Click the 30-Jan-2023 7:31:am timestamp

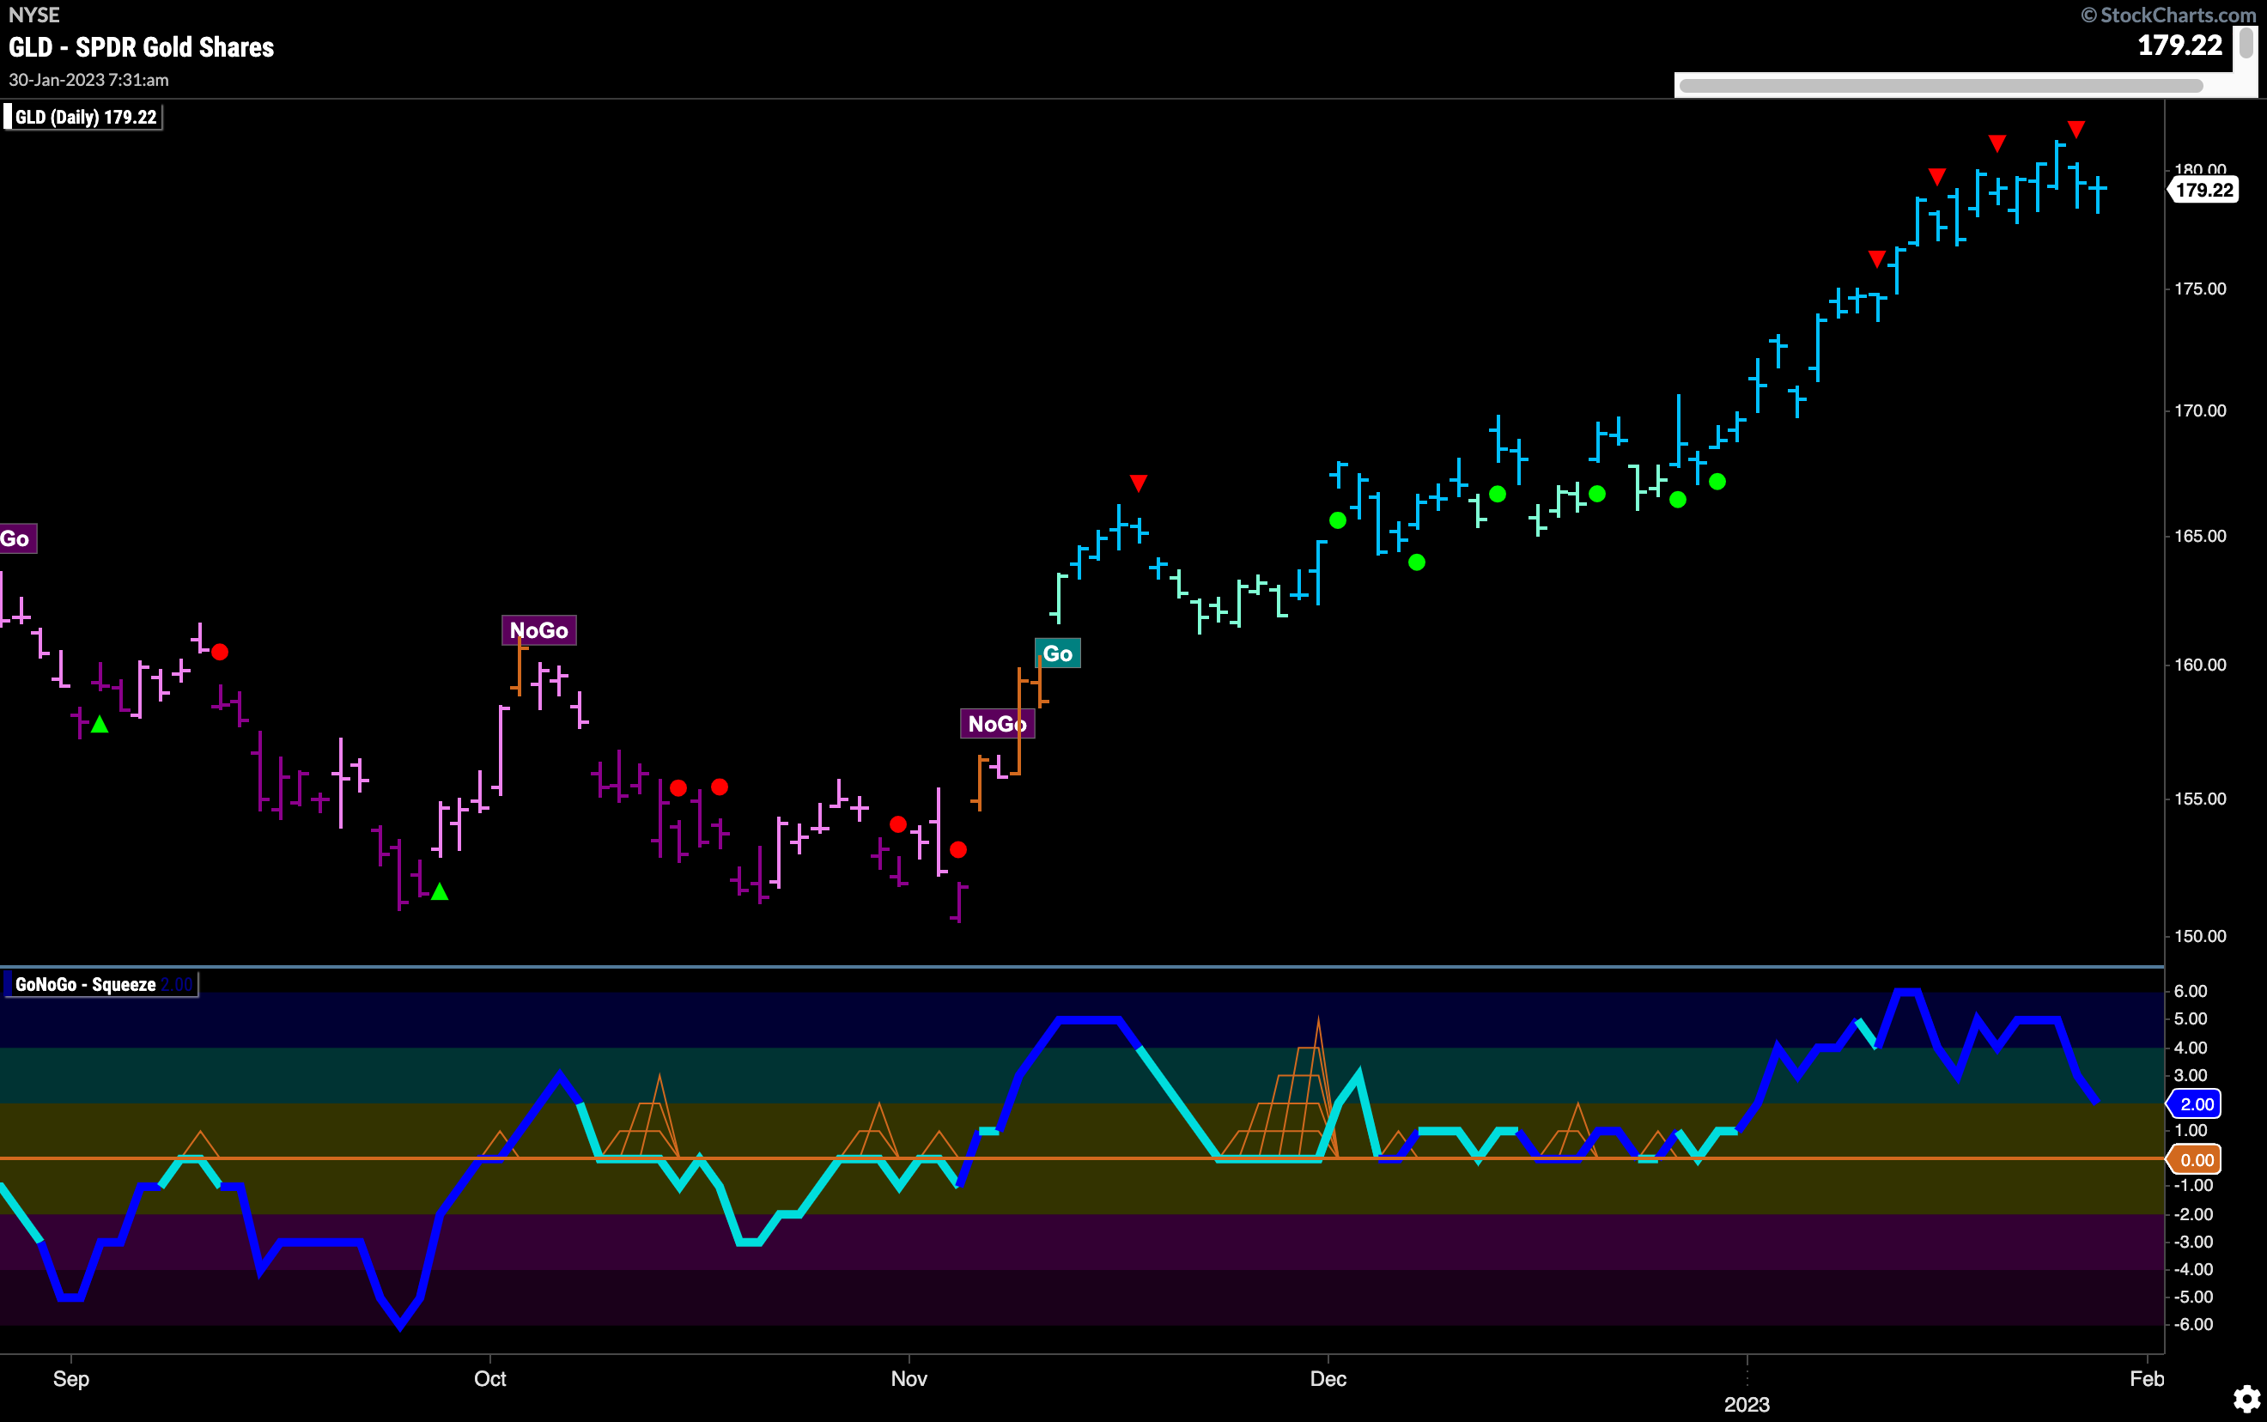click(x=88, y=80)
